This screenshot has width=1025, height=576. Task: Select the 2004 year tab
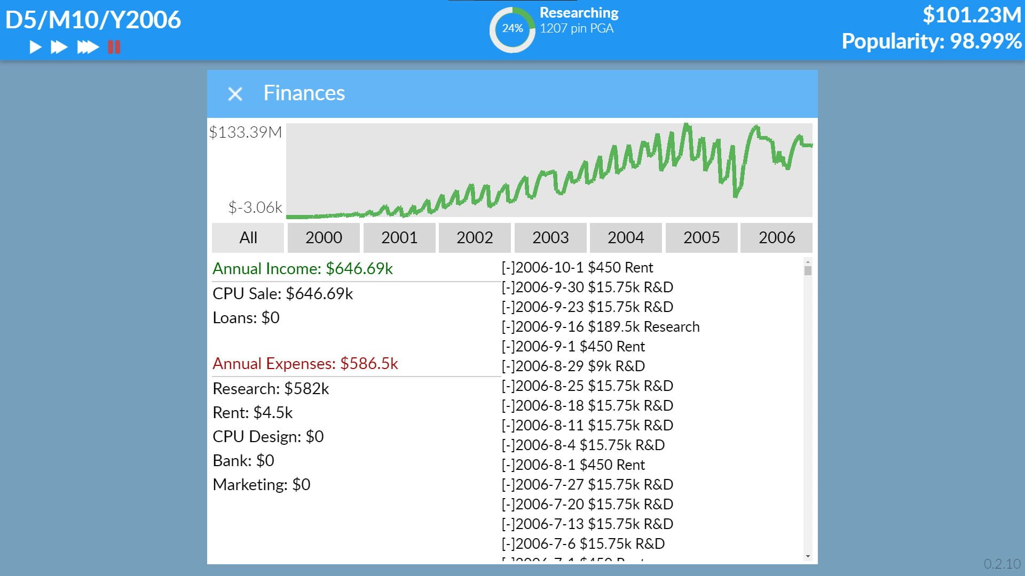coord(626,237)
